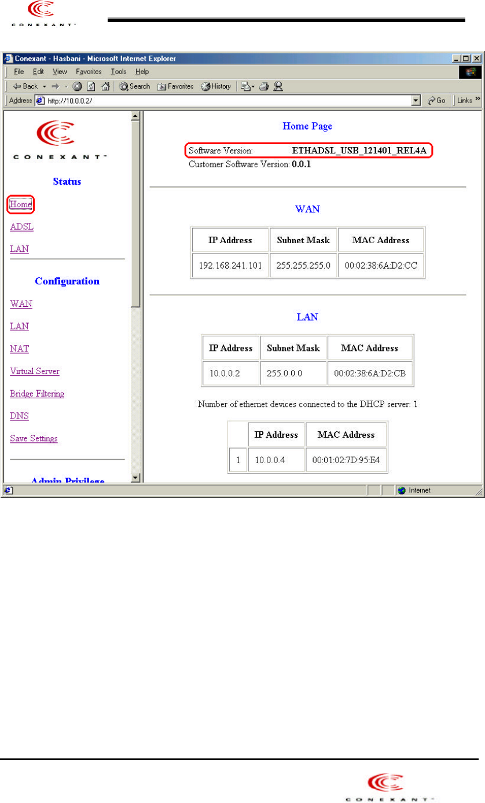Open the Favorites toolbar button
The height and width of the screenshot is (803, 485).
click(x=175, y=86)
